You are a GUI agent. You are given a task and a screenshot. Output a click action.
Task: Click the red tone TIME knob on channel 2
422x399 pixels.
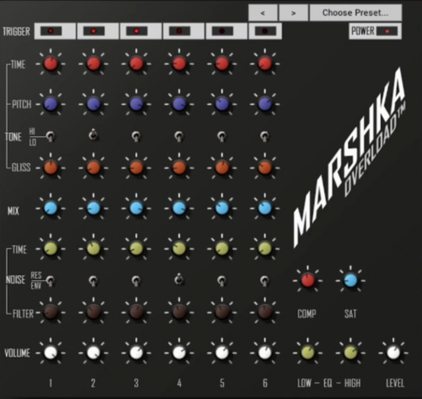point(93,64)
